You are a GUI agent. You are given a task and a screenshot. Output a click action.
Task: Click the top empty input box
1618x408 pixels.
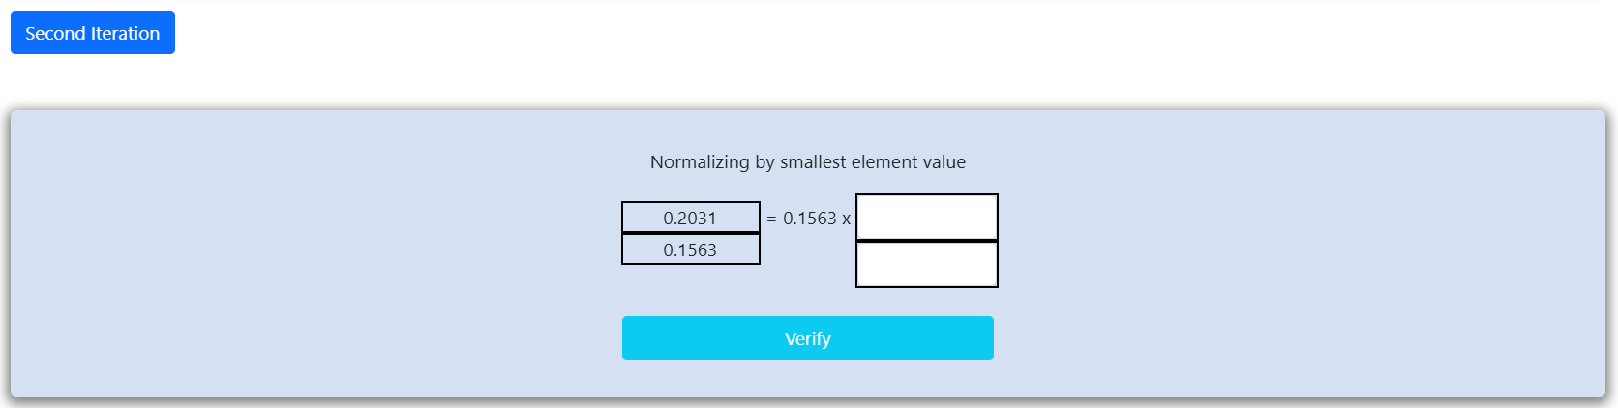tap(926, 217)
